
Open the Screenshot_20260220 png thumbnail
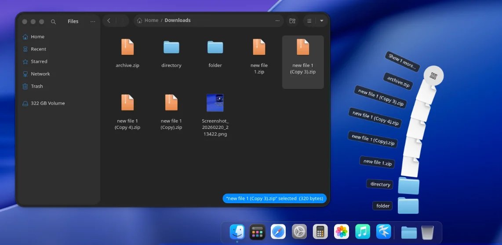pyautogui.click(x=215, y=102)
